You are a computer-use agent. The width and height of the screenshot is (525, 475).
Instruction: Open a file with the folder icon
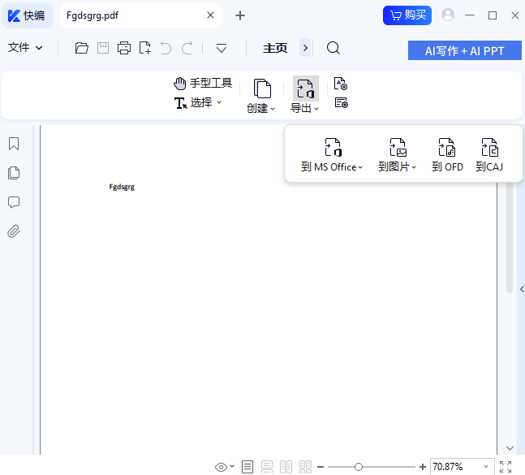81,48
